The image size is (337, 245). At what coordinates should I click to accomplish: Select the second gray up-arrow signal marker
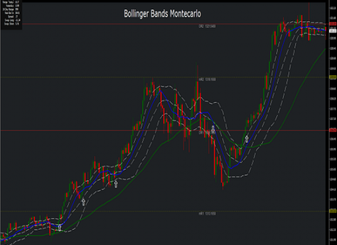pos(83,202)
